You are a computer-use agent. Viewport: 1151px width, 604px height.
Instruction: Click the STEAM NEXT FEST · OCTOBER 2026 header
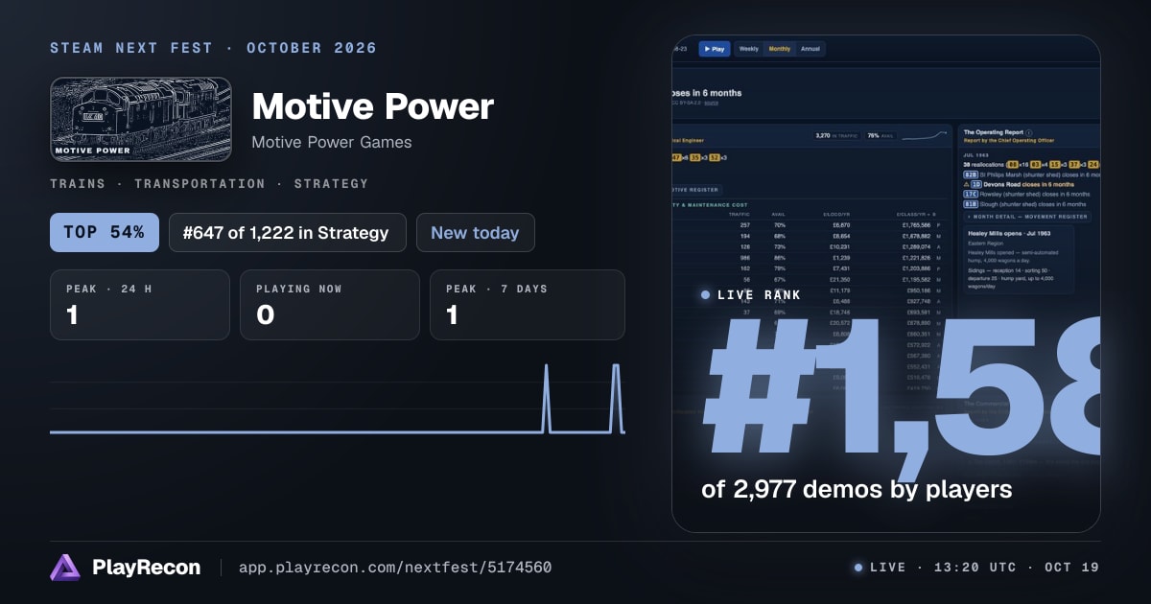point(214,48)
